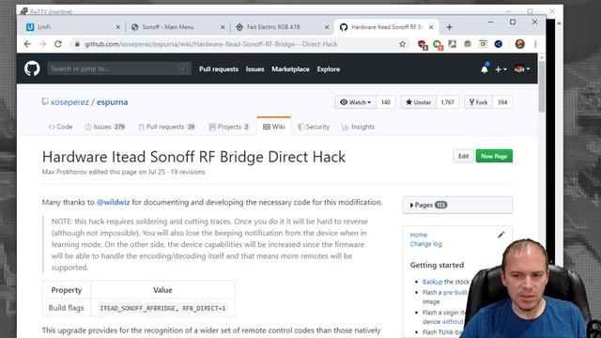Click the Chrome profile avatar icon

(x=519, y=44)
